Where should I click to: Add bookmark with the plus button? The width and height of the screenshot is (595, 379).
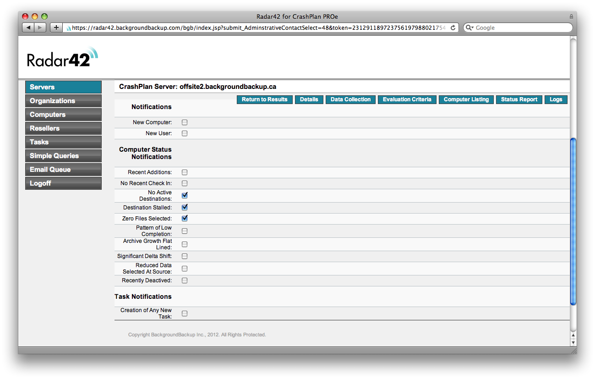pos(56,27)
